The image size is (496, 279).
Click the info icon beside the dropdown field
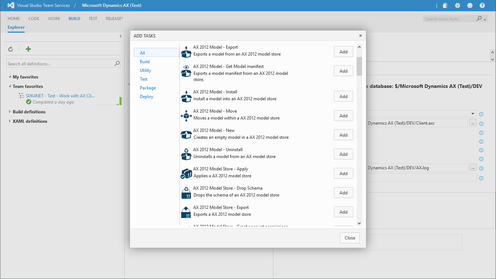pyautogui.click(x=481, y=114)
